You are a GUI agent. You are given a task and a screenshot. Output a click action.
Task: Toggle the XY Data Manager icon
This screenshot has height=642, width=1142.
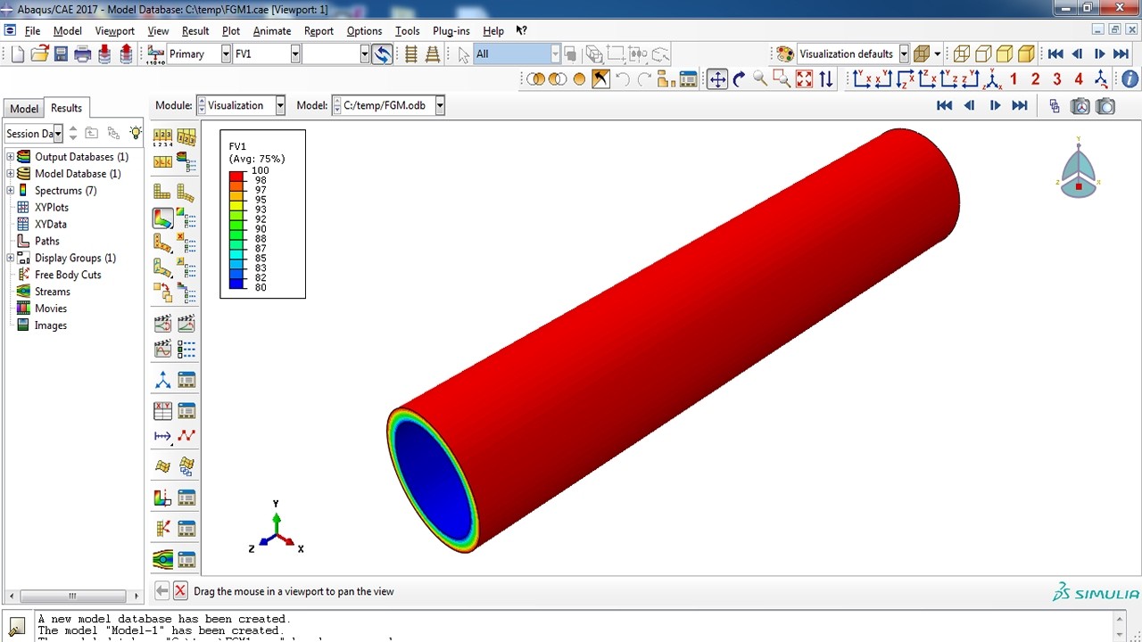click(186, 411)
